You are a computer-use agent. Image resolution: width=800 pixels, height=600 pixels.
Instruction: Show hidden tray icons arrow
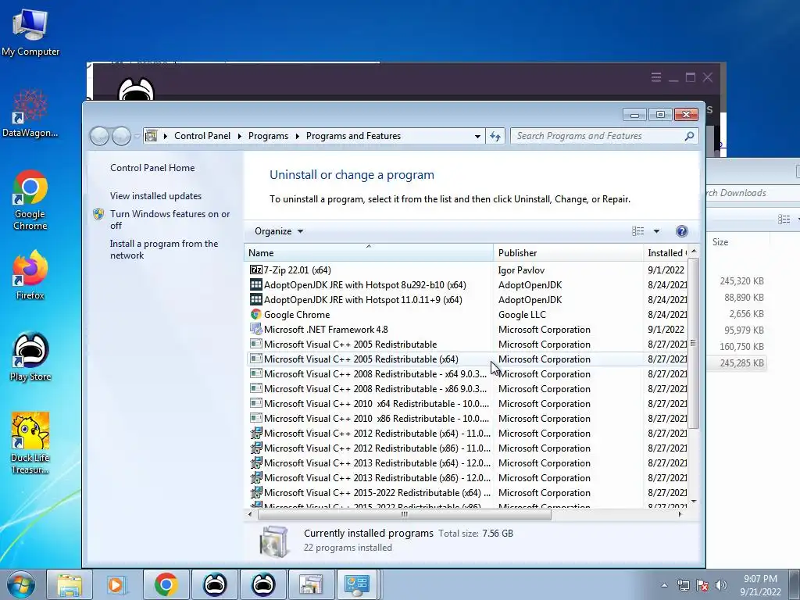point(664,585)
